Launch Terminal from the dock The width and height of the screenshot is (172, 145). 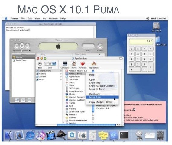coord(124,135)
